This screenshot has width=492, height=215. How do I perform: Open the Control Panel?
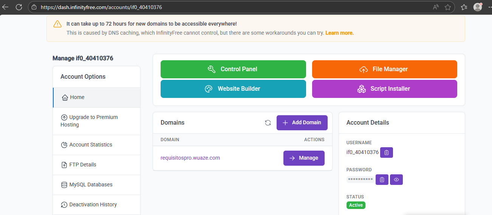(x=233, y=69)
